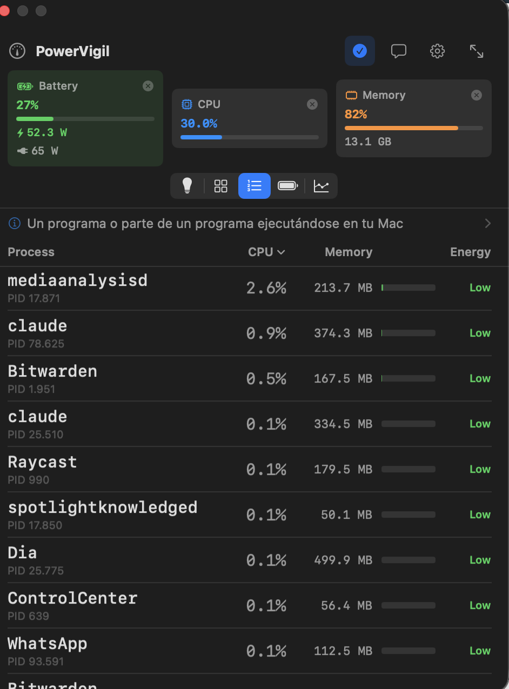Open the battery detail view icon
Viewport: 509px width, 689px height.
coord(287,185)
